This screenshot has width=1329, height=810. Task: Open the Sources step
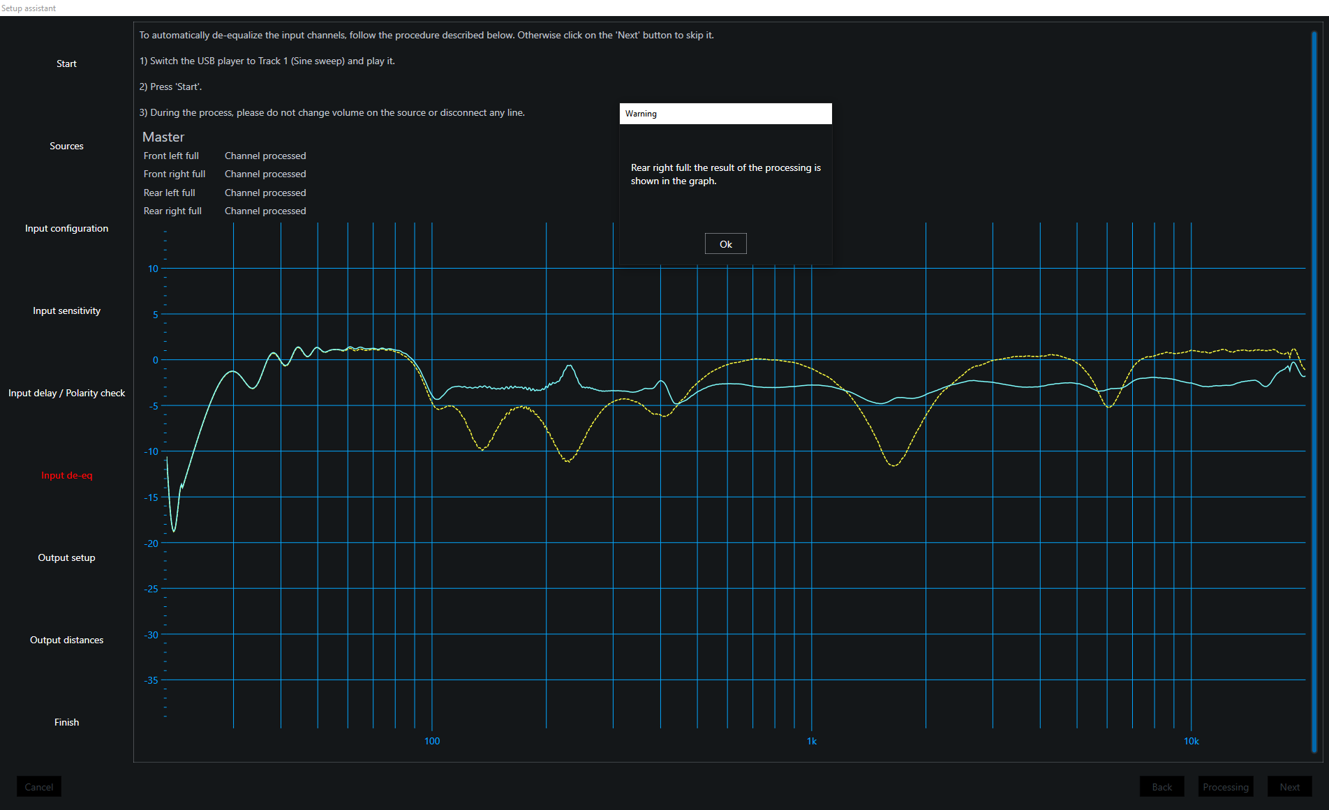tap(66, 146)
